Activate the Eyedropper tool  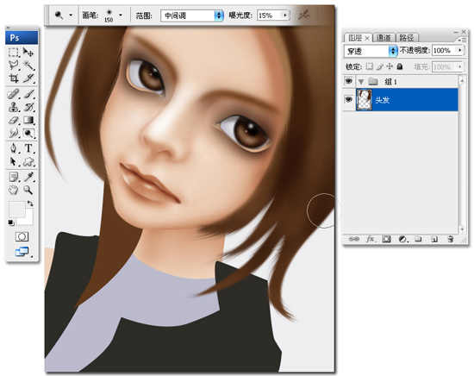tap(29, 177)
